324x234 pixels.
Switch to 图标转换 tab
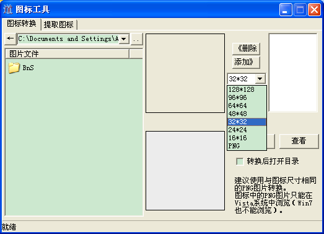[22, 24]
